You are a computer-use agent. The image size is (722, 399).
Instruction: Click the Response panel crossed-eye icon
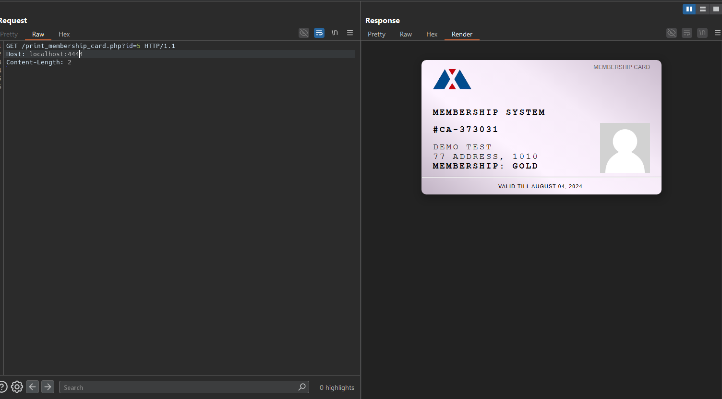click(672, 33)
